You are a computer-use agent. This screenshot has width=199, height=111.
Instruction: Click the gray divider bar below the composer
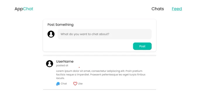coord(99,55)
